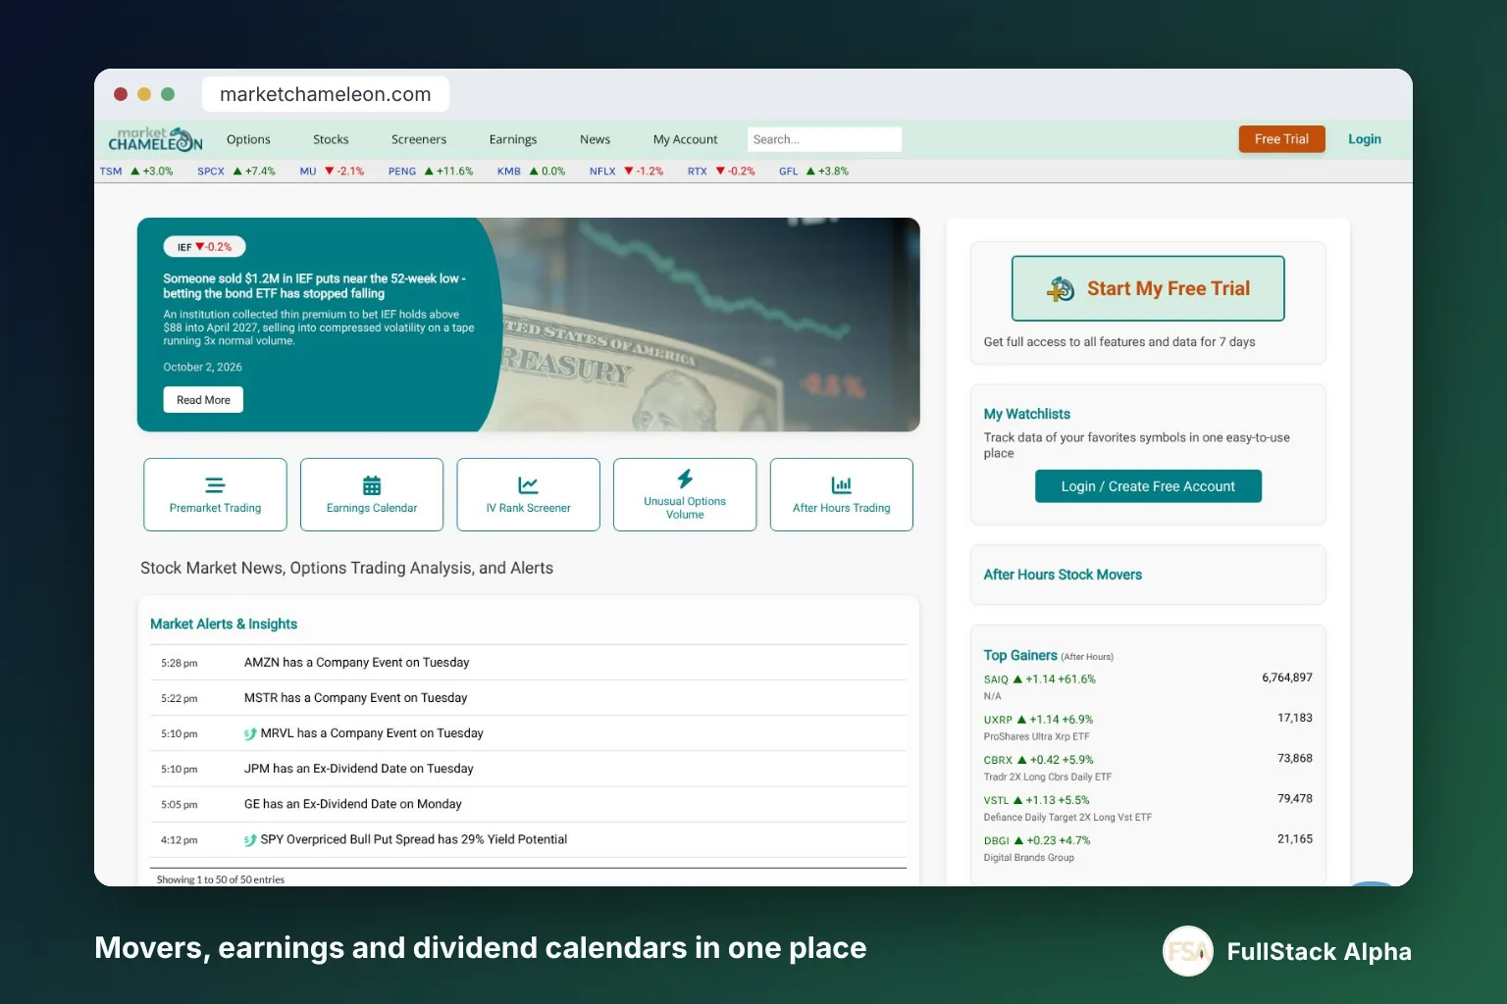Click the Login link
The image size is (1507, 1004).
[1364, 139]
